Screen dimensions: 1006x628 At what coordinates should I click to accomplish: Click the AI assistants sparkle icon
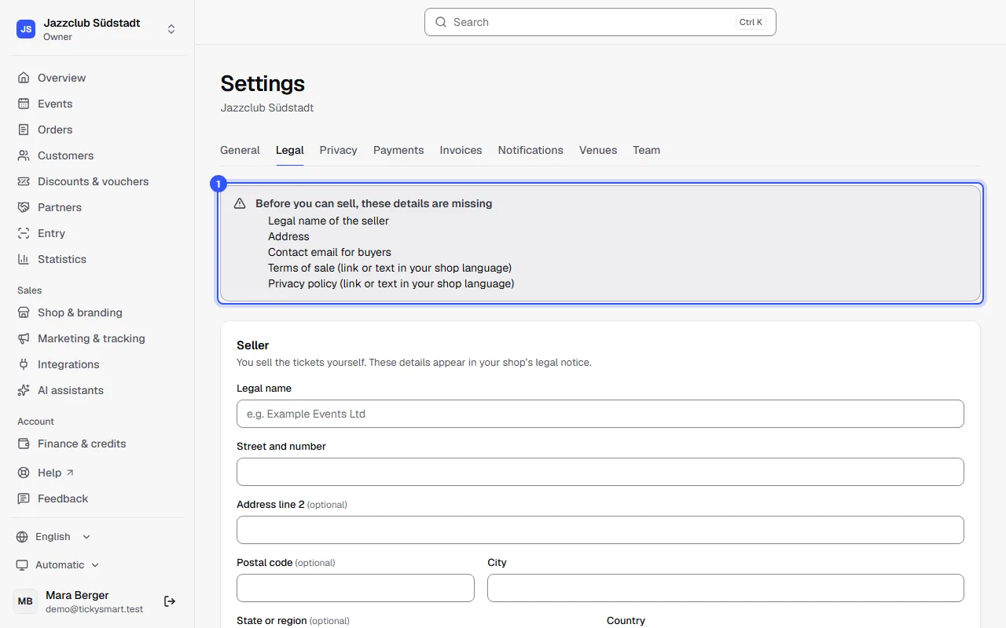(x=24, y=390)
